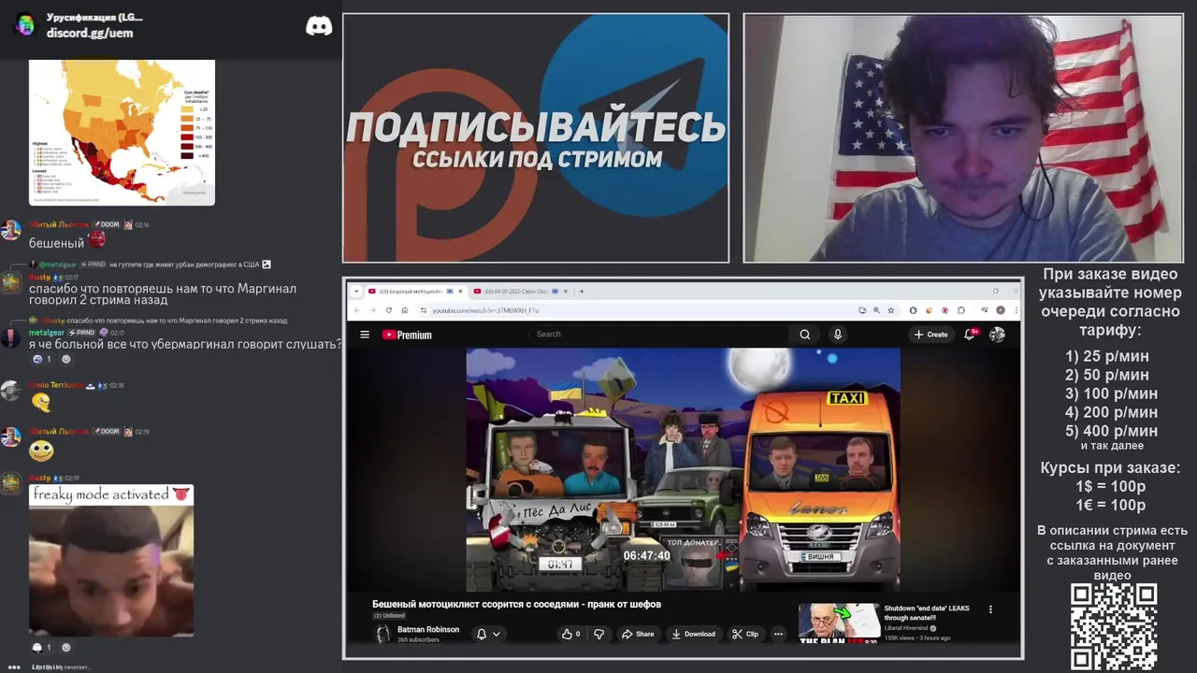Click the video player frame
1197x673 pixels.
(683, 469)
